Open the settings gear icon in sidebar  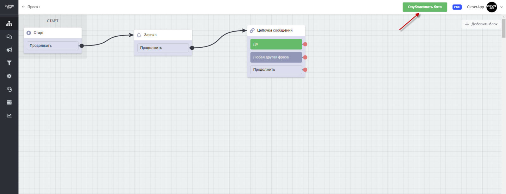[9, 76]
